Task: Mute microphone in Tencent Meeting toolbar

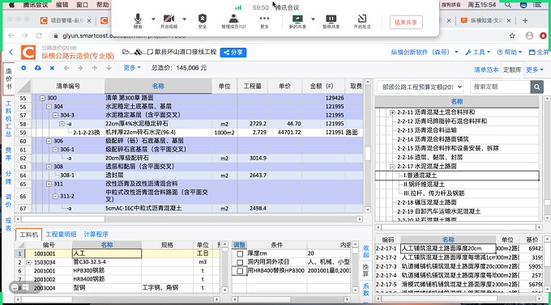Action: click(138, 21)
